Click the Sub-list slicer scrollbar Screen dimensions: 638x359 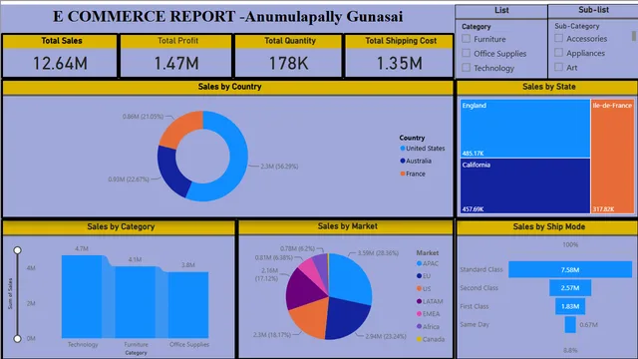634,36
